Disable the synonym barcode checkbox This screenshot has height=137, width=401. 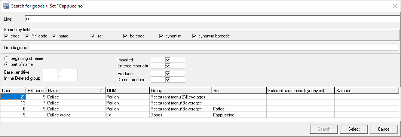(x=194, y=36)
